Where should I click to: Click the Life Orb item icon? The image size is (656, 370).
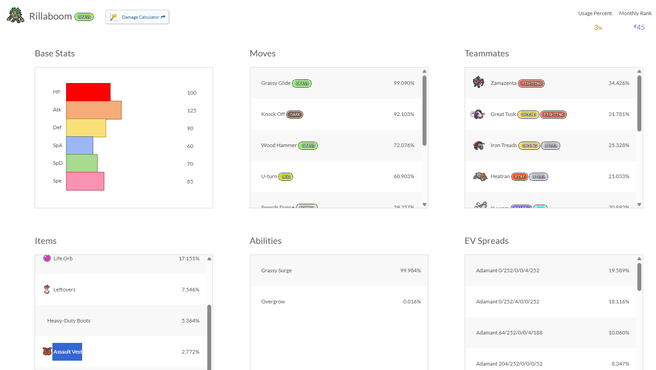(47, 258)
